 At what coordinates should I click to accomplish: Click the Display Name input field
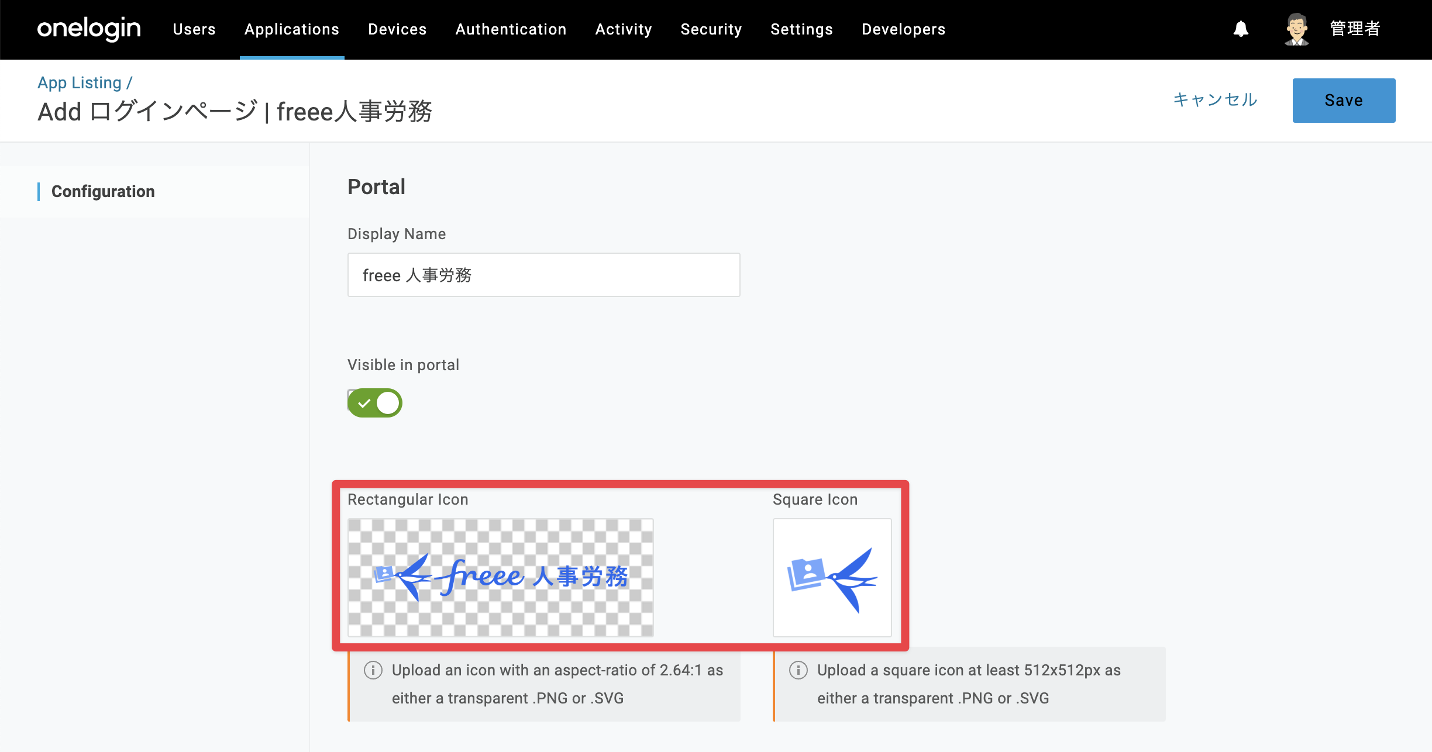[x=544, y=275]
